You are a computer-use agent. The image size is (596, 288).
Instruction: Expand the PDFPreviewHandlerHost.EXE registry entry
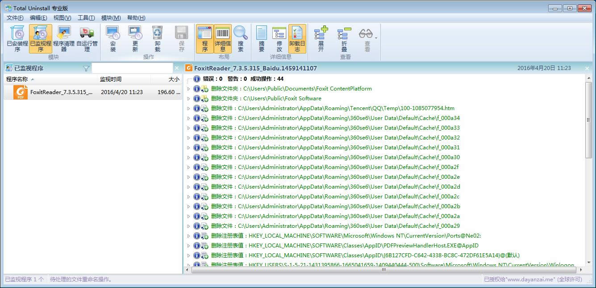(188, 246)
